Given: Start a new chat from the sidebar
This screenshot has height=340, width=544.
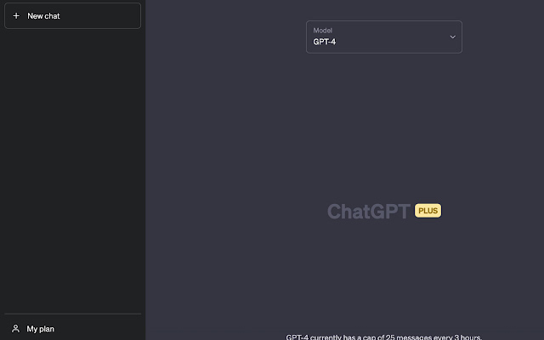Looking at the screenshot, I should [72, 15].
